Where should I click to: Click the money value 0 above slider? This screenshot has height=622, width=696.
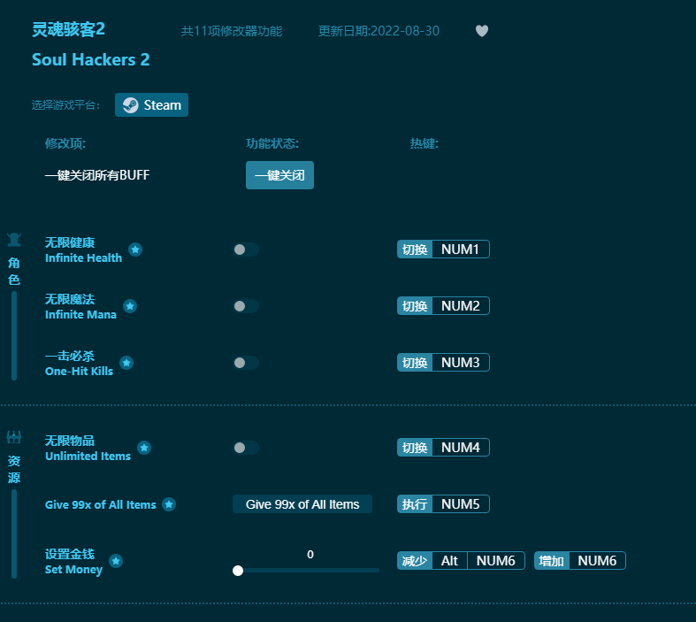[310, 554]
